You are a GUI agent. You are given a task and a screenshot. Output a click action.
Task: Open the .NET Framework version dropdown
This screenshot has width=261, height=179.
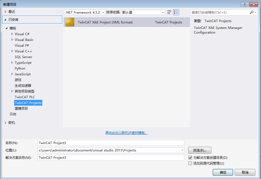85,13
